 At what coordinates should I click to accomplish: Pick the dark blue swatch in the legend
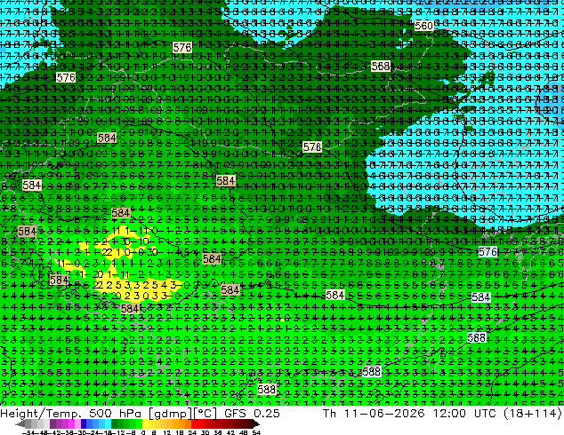[84, 424]
